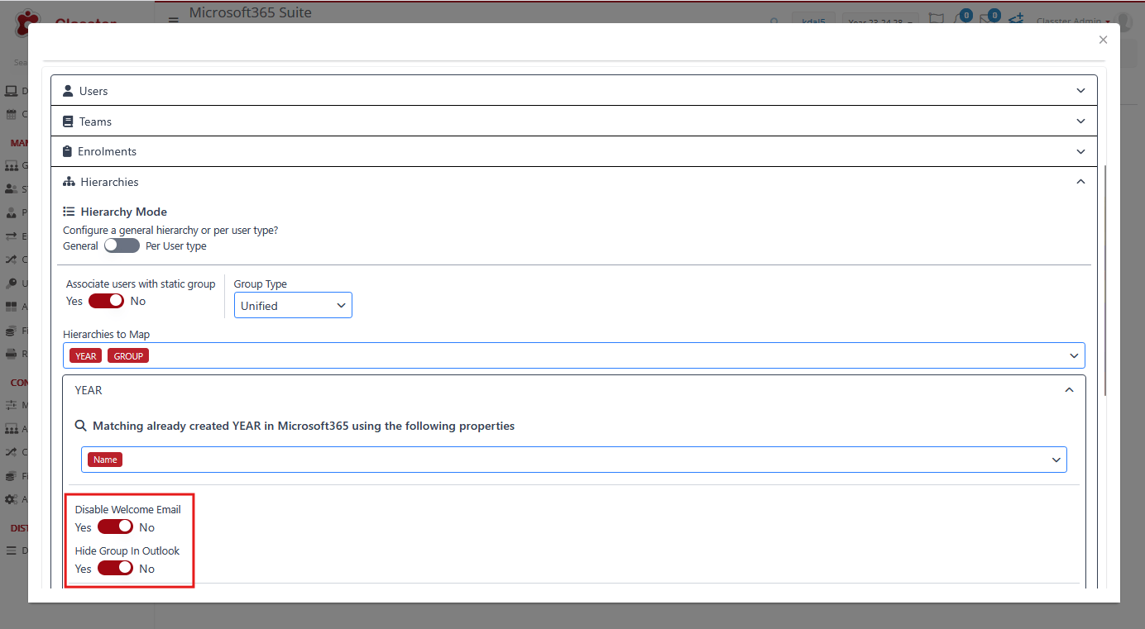
Task: Click the list icon beside Hierarchy Mode
Action: point(69,212)
